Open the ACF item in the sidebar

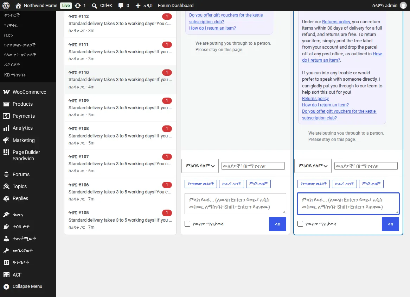click(17, 275)
